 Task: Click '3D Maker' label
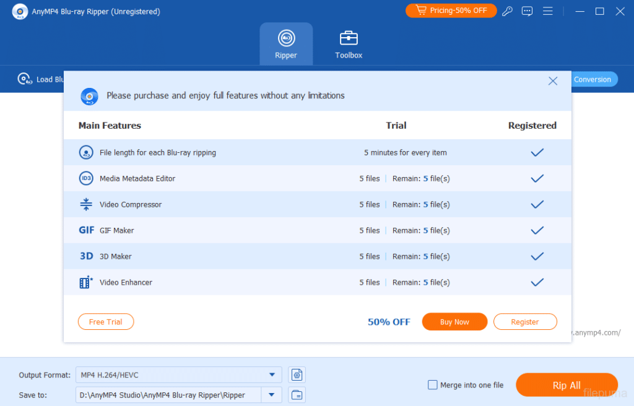click(116, 256)
